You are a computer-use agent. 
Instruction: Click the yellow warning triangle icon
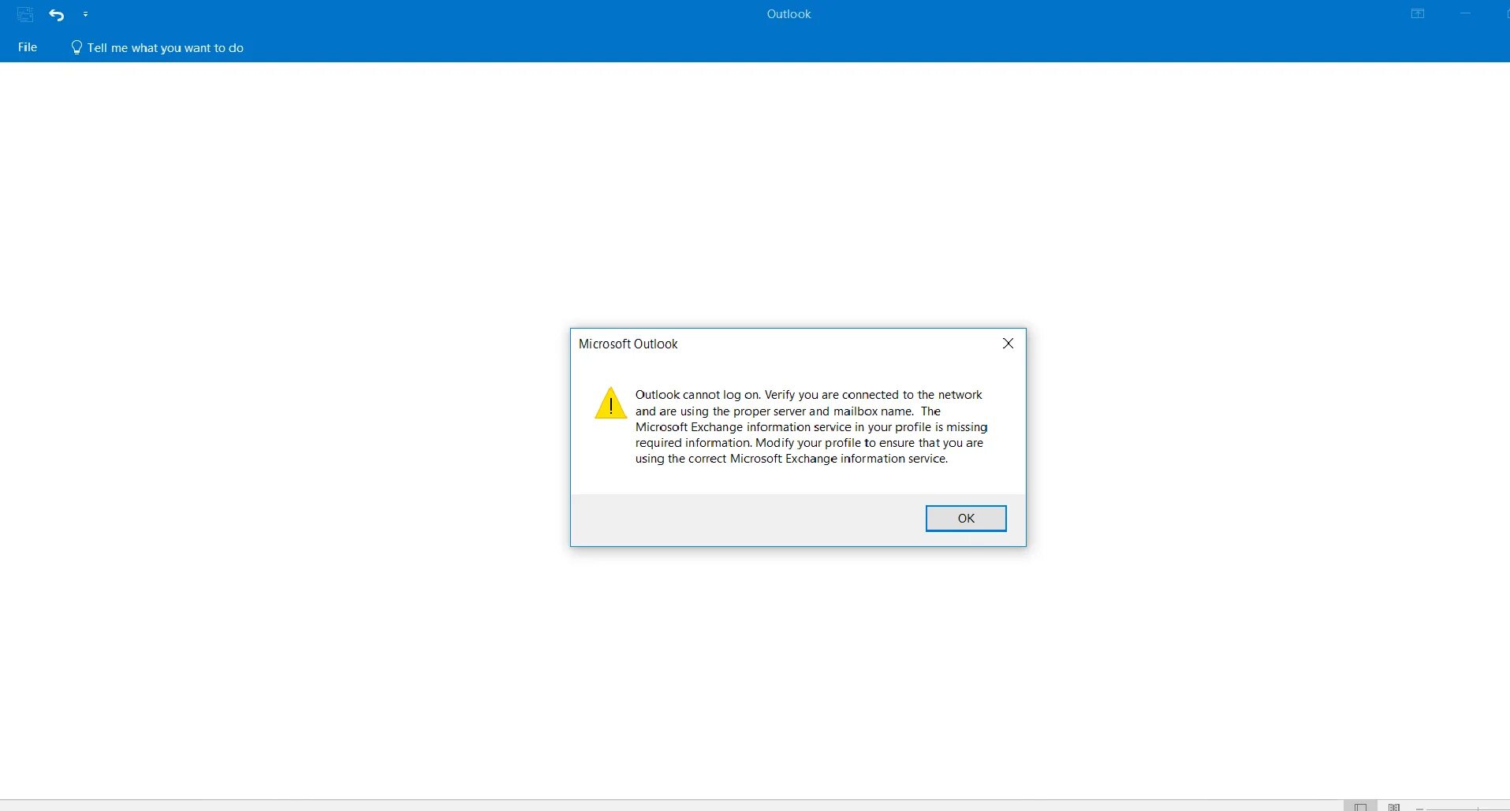(610, 403)
